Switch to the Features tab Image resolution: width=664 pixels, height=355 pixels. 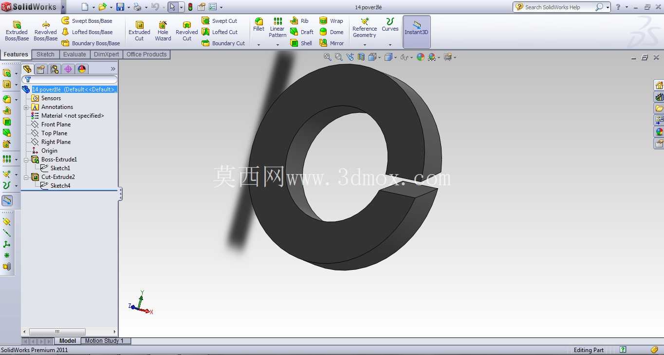[x=16, y=54]
